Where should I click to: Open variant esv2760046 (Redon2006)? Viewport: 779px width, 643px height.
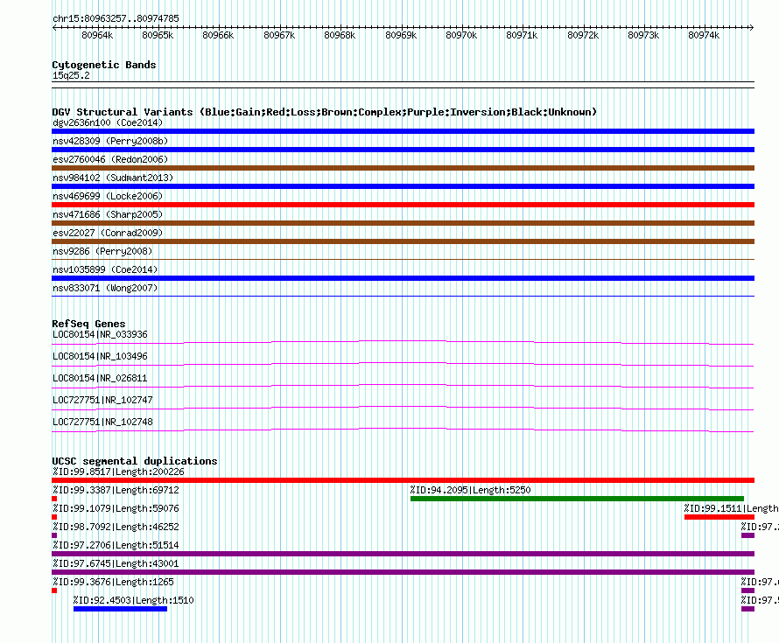point(110,159)
